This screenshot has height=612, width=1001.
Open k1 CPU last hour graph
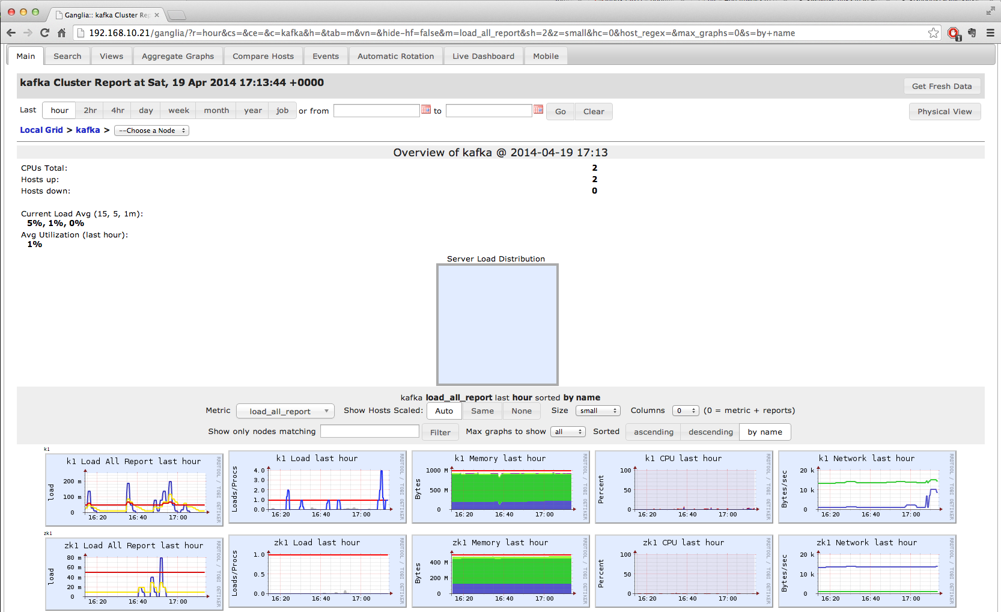684,487
